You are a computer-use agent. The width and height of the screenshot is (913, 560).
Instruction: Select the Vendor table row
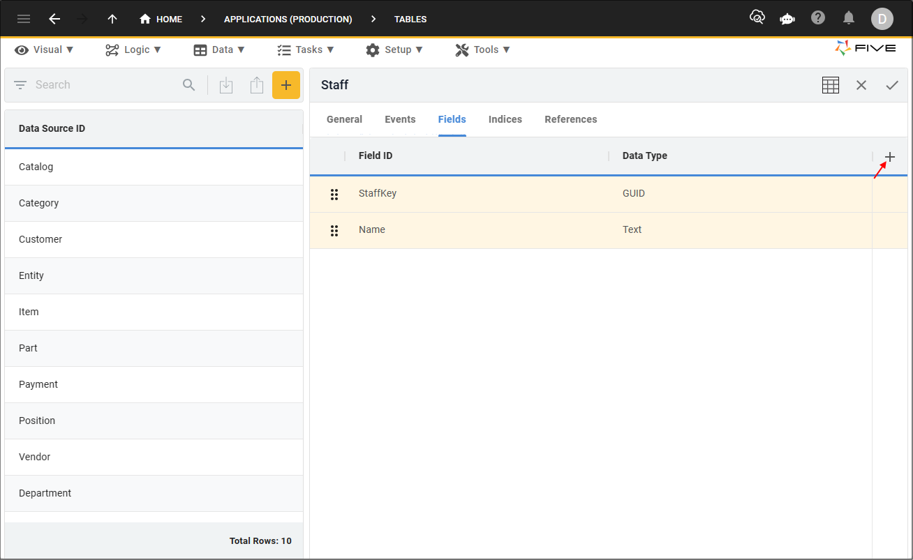pyautogui.click(x=154, y=457)
